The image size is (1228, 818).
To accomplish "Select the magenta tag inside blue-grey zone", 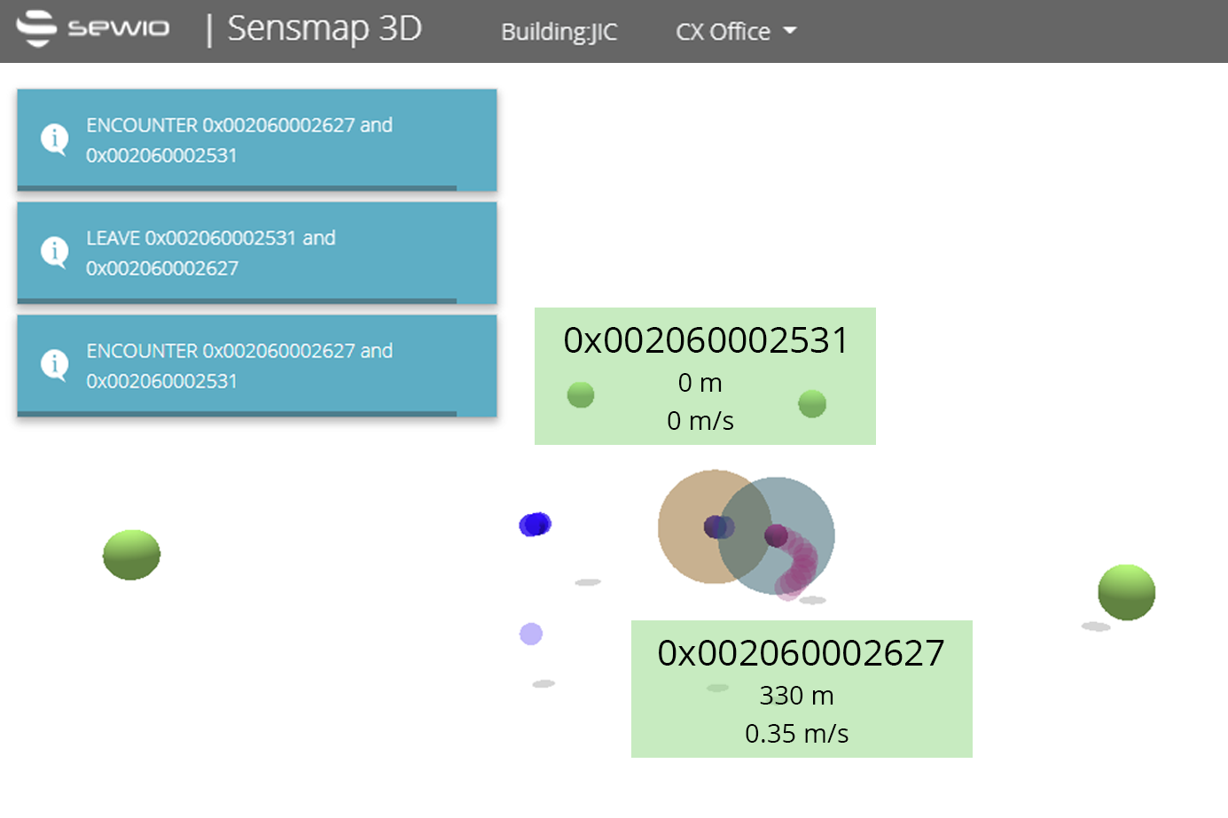I will click(776, 535).
